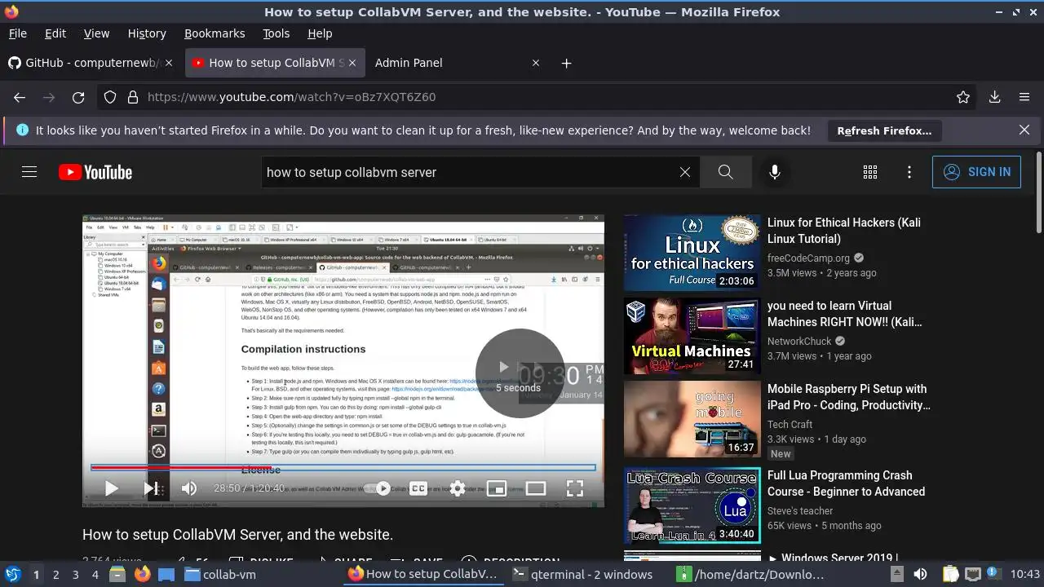Click the address bar URL
1044x587 pixels.
pos(292,97)
